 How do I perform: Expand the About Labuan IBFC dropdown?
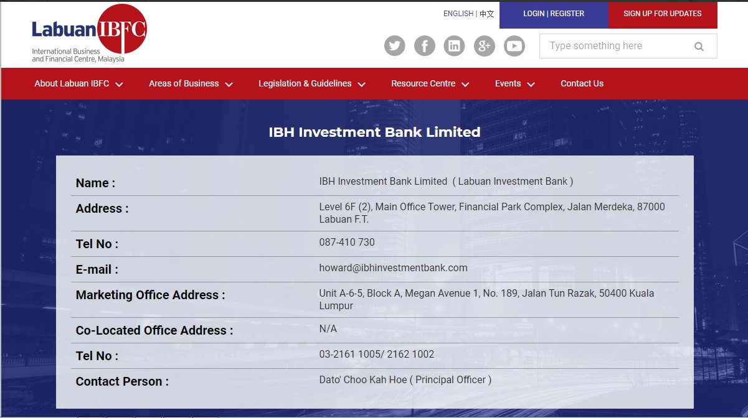[x=73, y=83]
